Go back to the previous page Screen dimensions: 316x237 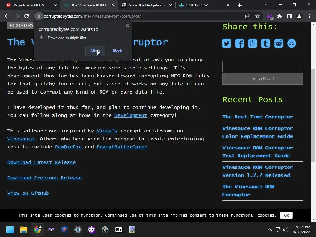coord(7,16)
